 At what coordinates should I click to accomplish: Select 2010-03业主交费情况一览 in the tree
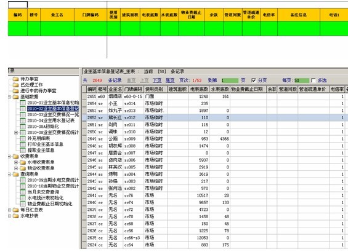tap(53, 115)
